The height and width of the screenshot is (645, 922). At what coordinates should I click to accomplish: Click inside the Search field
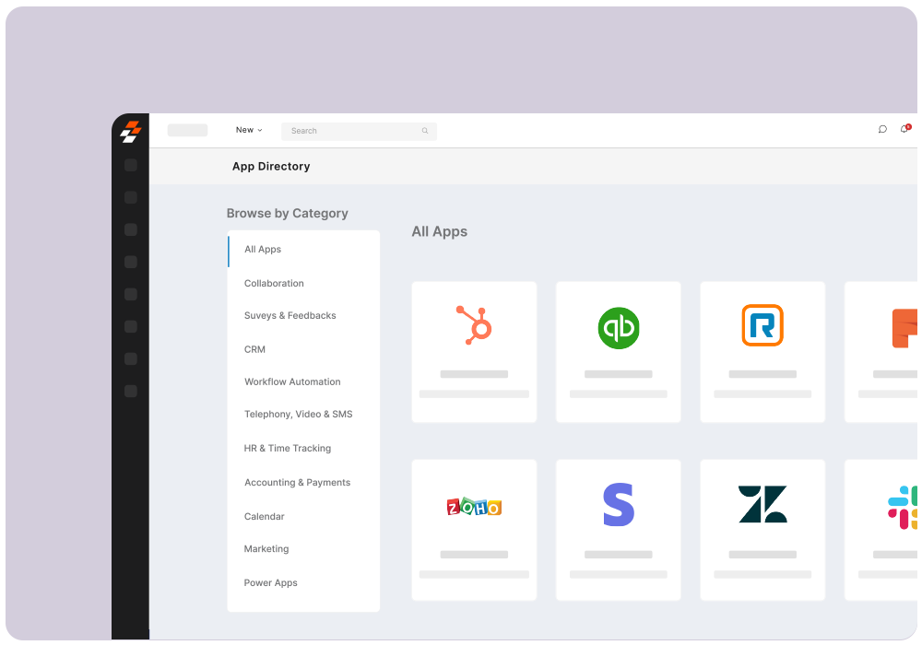point(360,130)
